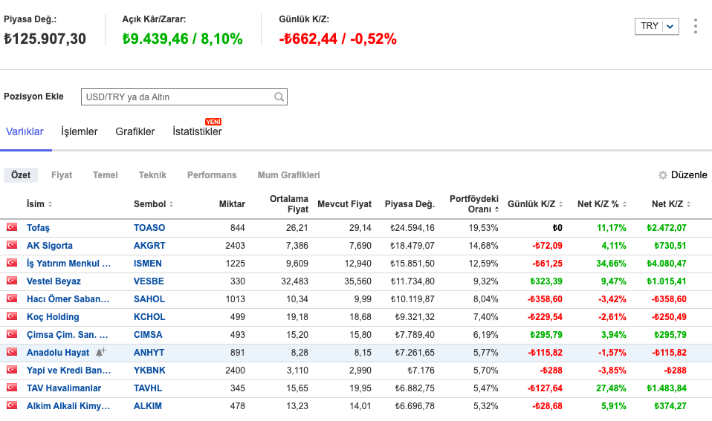Click the Turkish flag icon beside Tofaş
This screenshot has height=421, width=712.
[x=12, y=227]
